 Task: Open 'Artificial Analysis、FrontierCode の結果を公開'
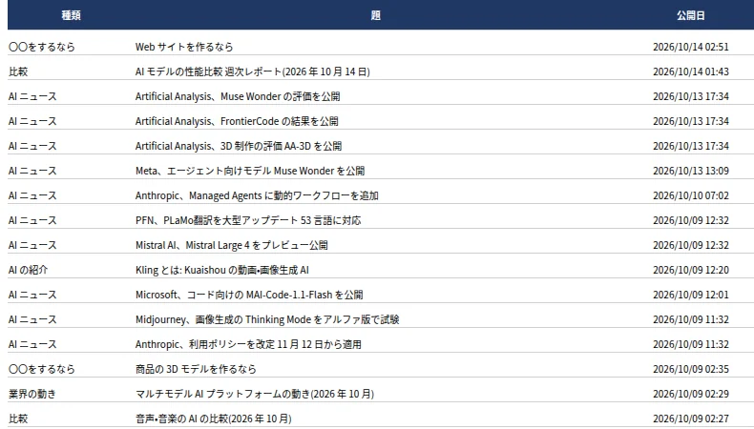point(237,121)
